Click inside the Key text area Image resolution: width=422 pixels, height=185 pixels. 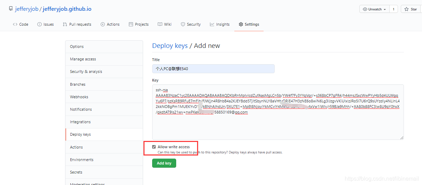(278, 112)
